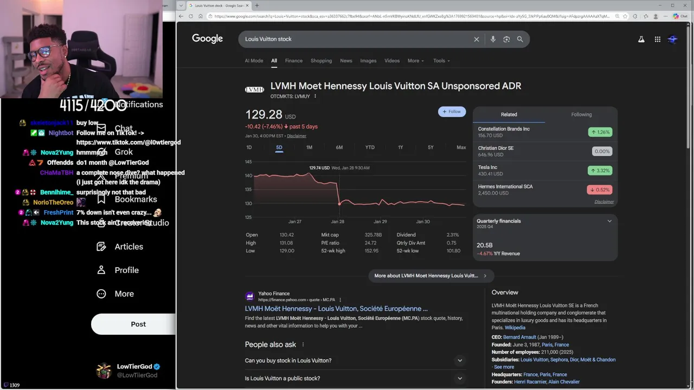694x390 pixels.
Task: Open Hermes International SCA related stock
Action: pos(545,190)
